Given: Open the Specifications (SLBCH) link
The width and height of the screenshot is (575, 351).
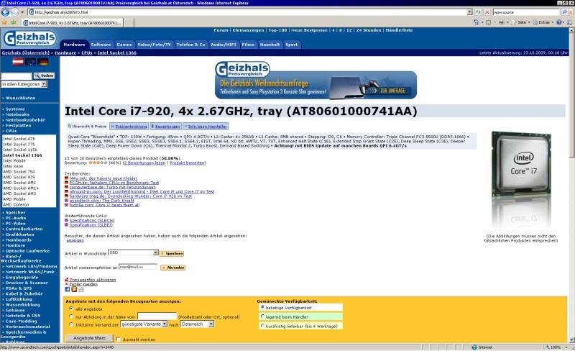Looking at the screenshot, I should pyautogui.click(x=92, y=221).
